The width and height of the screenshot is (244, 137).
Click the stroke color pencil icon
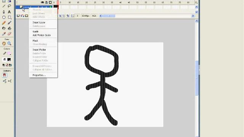(x=5, y=53)
